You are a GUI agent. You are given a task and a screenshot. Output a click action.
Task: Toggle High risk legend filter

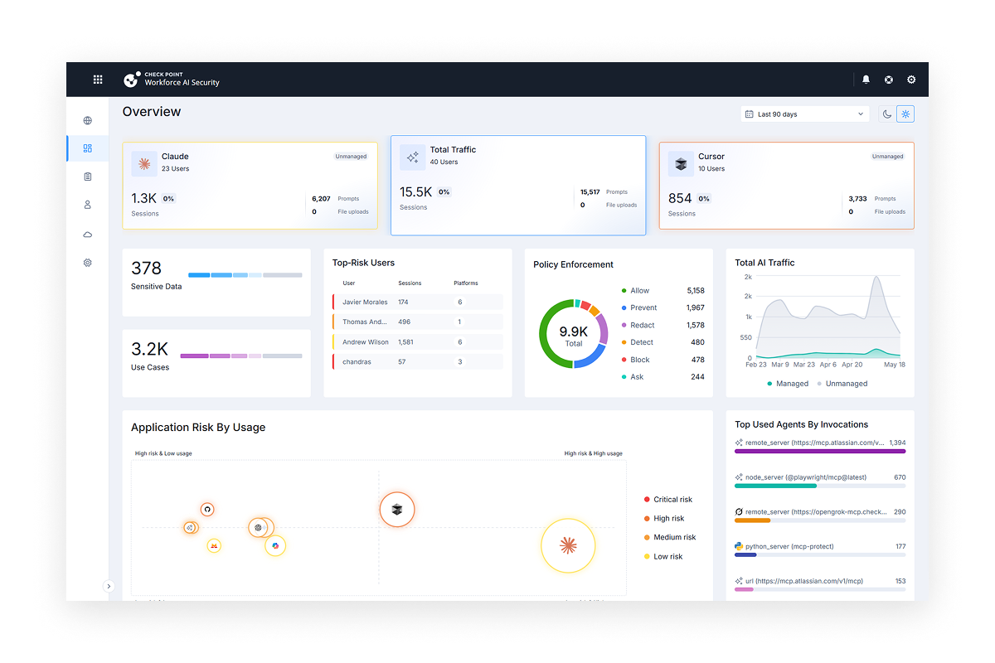coord(664,519)
